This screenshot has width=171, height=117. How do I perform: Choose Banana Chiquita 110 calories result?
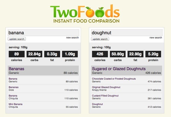[x=43, y=97]
